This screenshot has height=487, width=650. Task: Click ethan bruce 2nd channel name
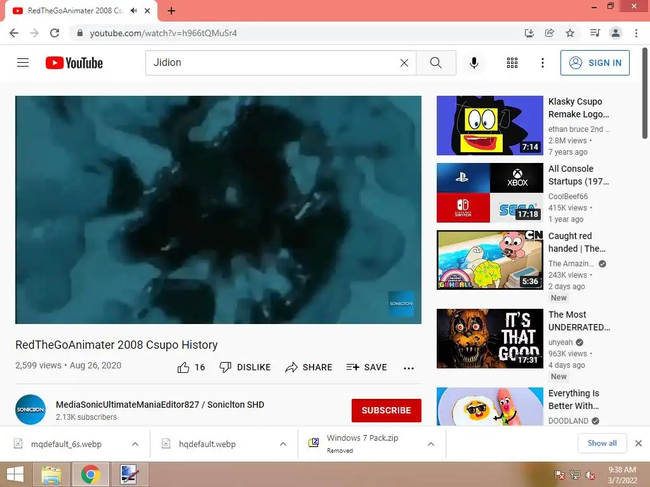[x=579, y=129]
